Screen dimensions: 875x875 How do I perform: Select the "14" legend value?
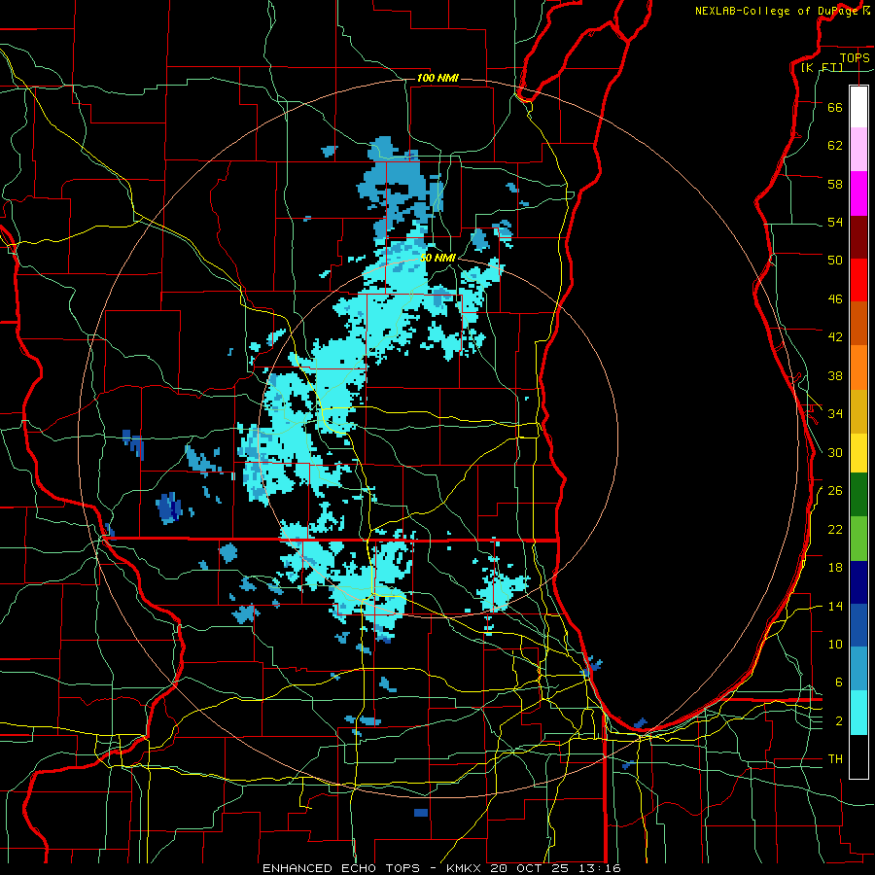[x=835, y=606]
